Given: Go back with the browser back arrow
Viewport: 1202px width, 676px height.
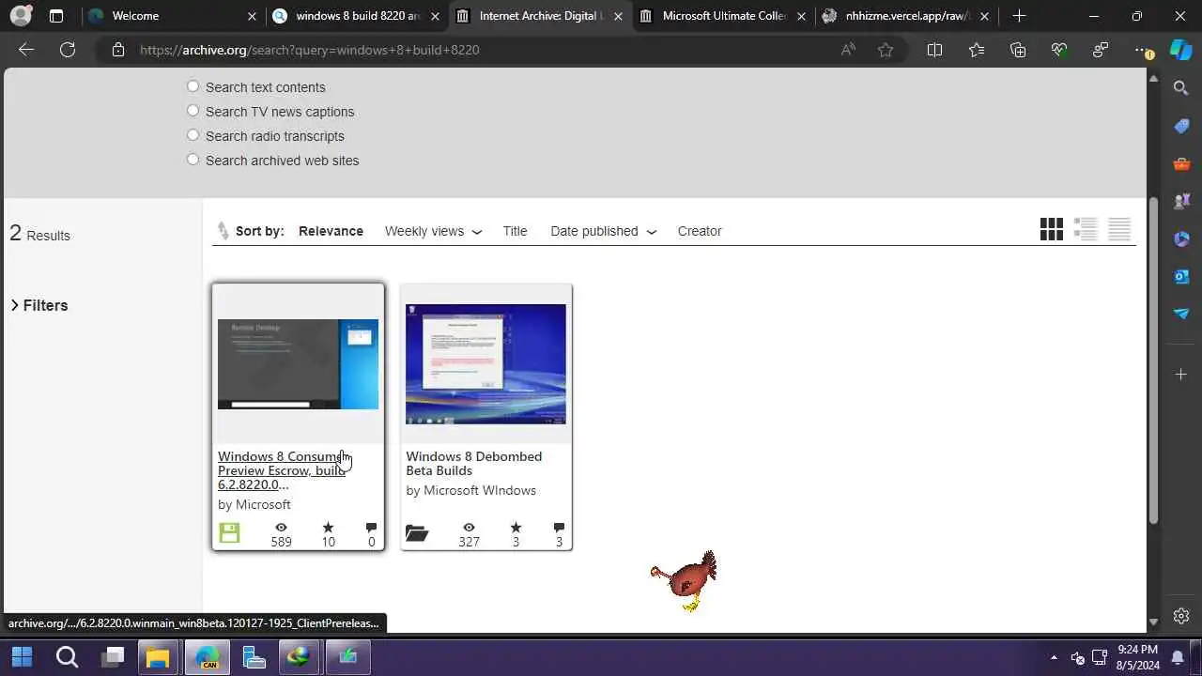Looking at the screenshot, I should tap(26, 50).
